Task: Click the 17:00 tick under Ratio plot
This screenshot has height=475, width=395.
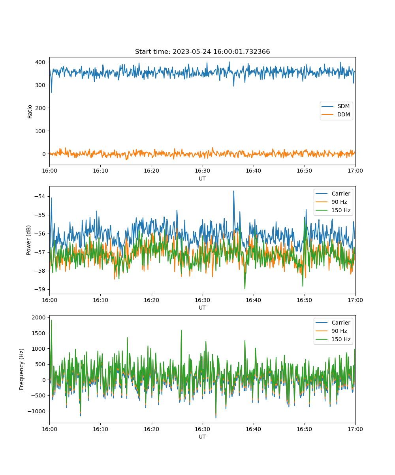Action: point(355,170)
